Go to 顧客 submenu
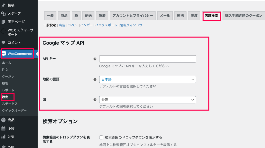The image size is (265, 148). 5,83
